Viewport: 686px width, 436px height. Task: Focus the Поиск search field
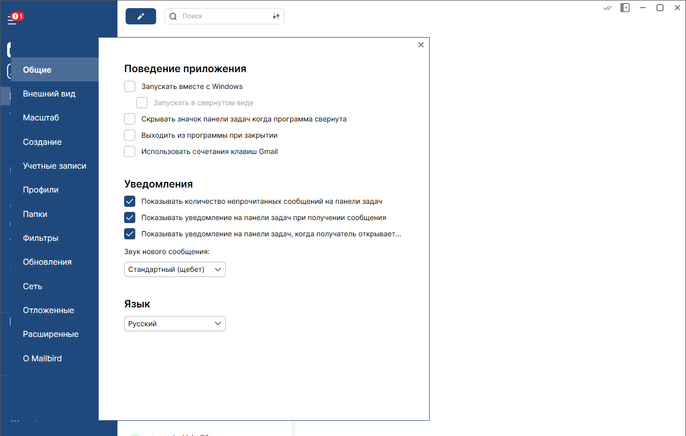point(224,16)
